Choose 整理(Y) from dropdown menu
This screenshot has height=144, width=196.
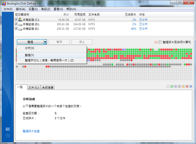(52, 55)
